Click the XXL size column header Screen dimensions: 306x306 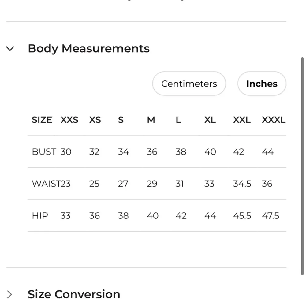pos(242,120)
